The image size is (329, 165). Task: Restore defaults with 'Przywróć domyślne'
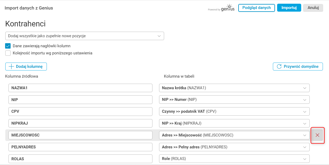(298, 67)
